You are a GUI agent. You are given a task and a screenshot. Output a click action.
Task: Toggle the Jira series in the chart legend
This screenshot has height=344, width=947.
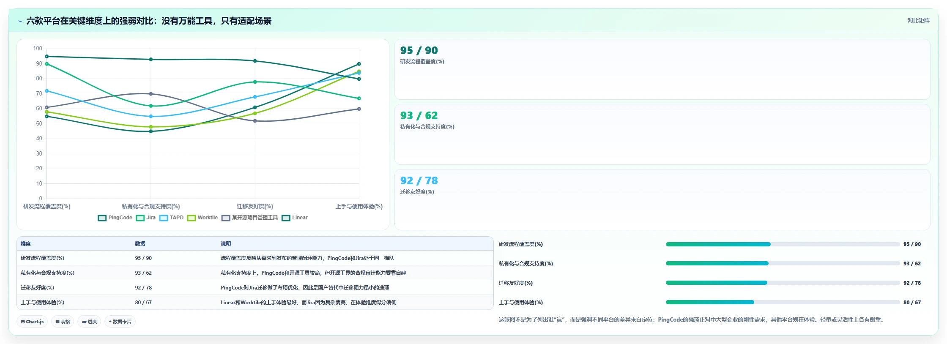(146, 218)
